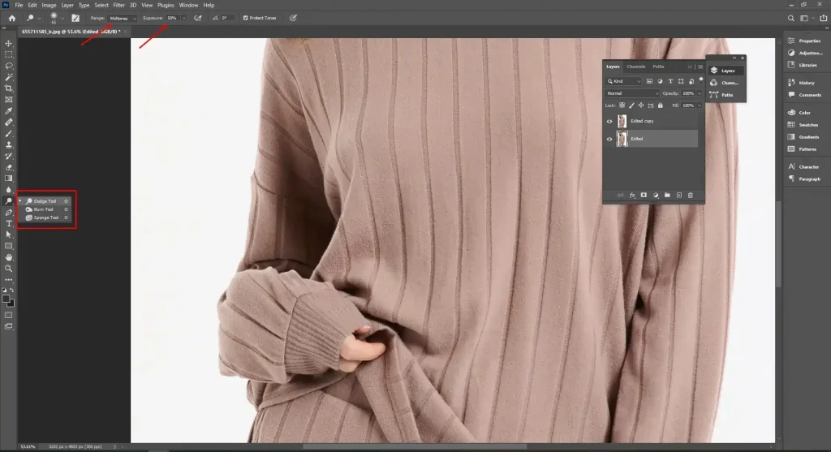Toggle the Protect Tones checkbox

coord(245,18)
